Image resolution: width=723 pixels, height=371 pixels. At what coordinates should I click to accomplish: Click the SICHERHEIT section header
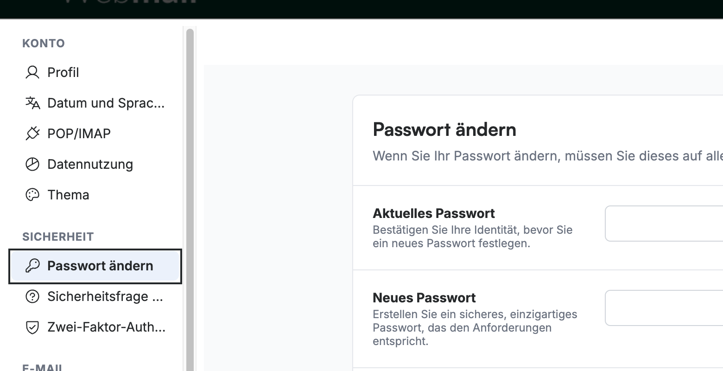coord(58,237)
